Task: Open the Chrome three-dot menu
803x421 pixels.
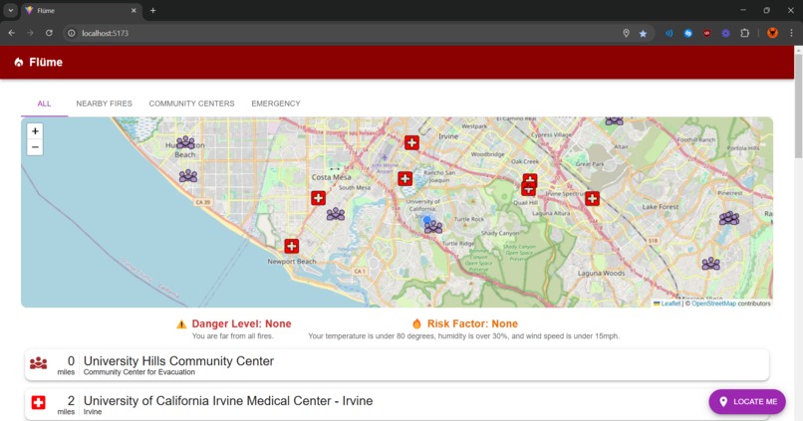Action: pyautogui.click(x=791, y=33)
